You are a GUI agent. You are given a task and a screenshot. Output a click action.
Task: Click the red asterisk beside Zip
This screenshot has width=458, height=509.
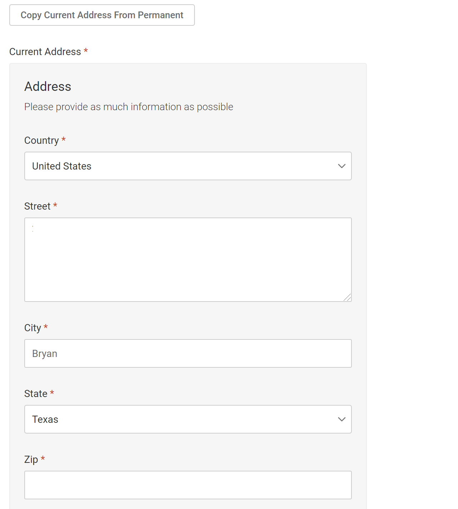coord(43,458)
